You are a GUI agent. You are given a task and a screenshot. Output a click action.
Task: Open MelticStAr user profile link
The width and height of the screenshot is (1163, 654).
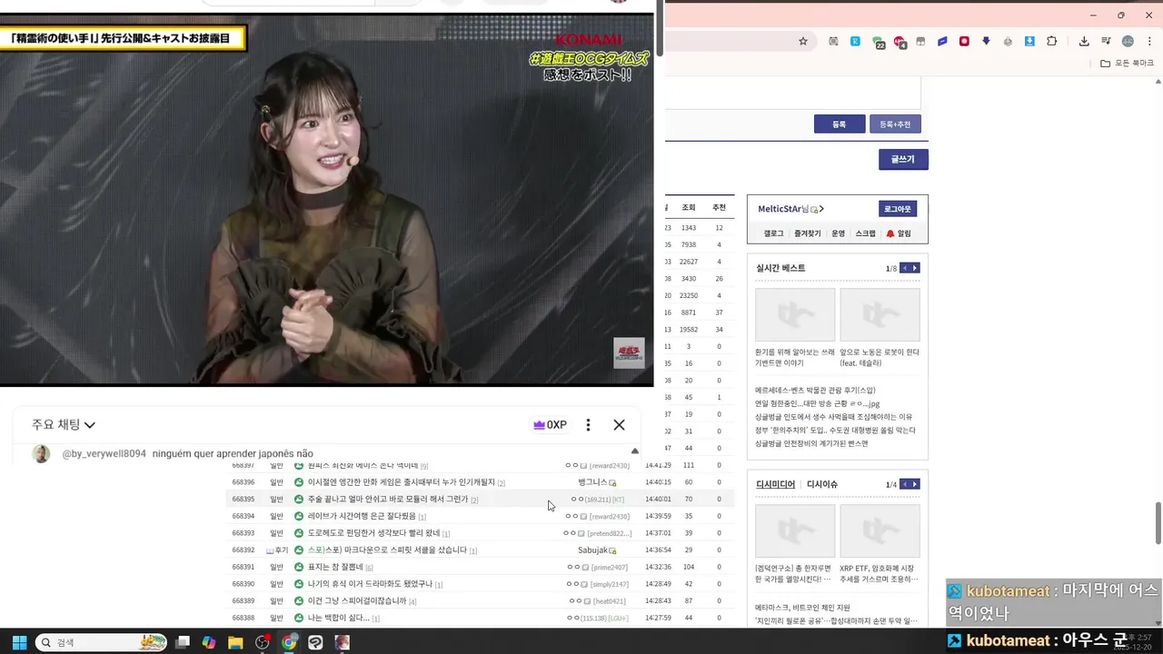(x=790, y=209)
